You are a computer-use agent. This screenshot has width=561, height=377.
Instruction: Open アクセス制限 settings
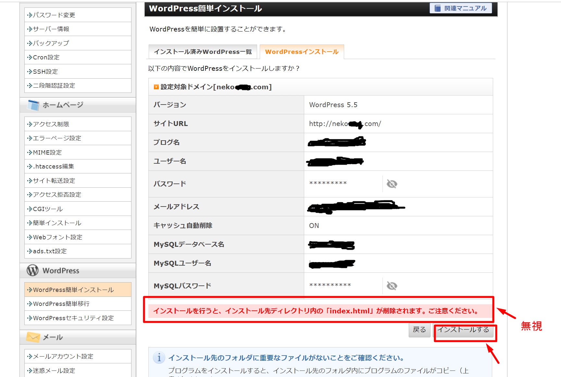[x=78, y=124]
